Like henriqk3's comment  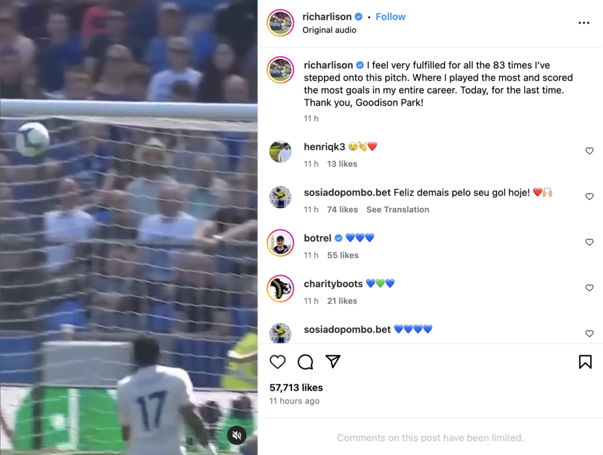(589, 151)
